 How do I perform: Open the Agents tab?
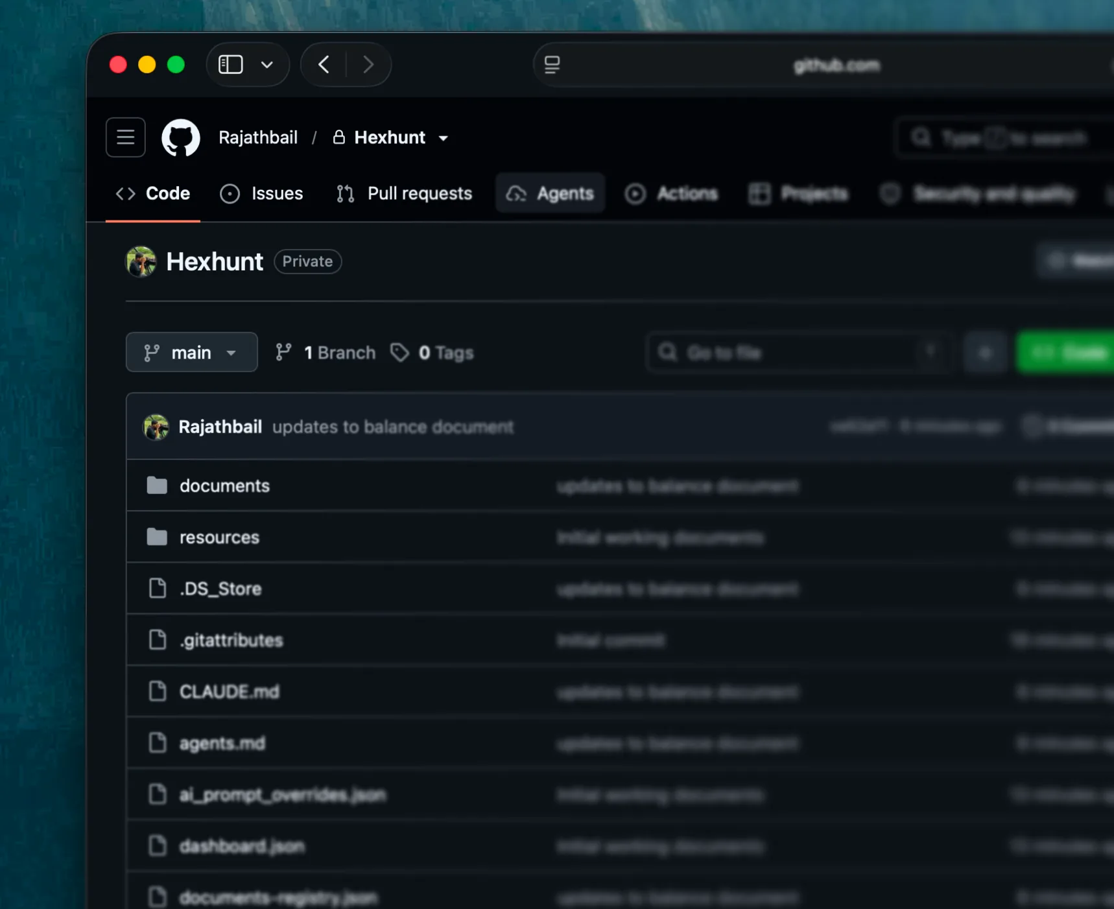coord(551,193)
